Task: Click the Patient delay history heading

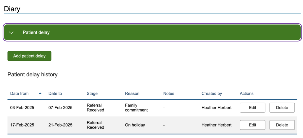Action: [33, 75]
